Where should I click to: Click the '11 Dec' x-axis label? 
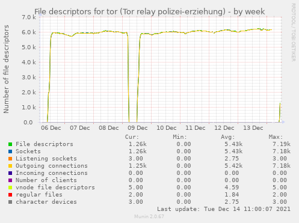[196, 128]
